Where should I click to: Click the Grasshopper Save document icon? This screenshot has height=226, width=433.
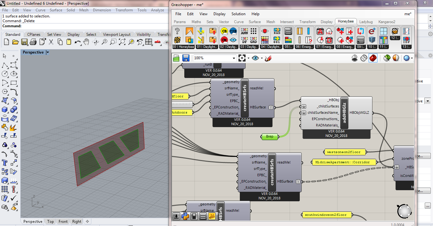(x=186, y=58)
